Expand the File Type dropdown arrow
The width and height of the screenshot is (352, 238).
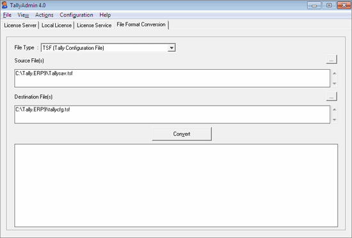(172, 48)
